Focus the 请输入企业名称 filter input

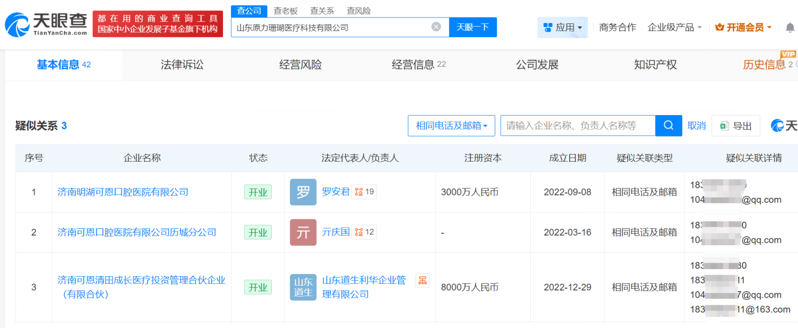tap(578, 126)
